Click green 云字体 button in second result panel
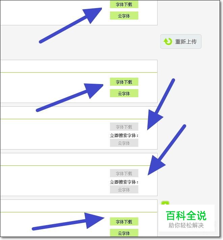This screenshot has height=240, width=223. [124, 93]
